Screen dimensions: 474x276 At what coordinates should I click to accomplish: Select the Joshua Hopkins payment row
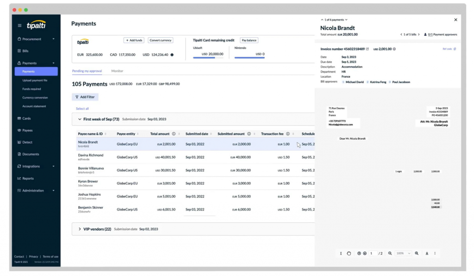[195, 196]
